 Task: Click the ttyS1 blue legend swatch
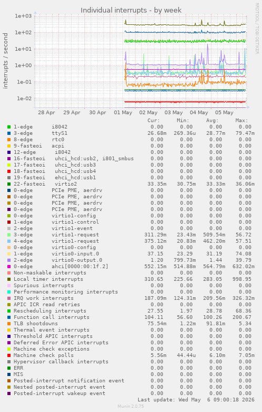[9, 133]
